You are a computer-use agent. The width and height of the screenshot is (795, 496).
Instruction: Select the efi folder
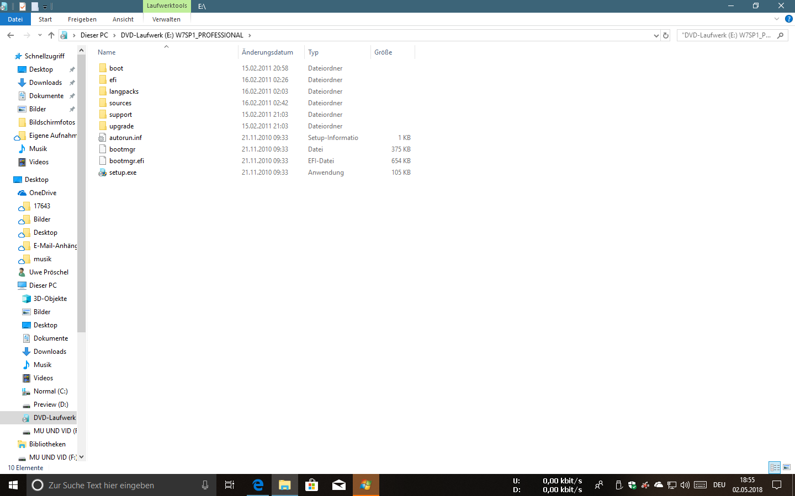point(113,80)
